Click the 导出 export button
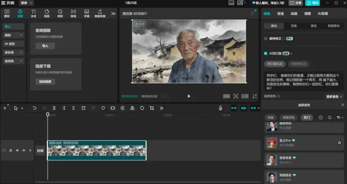Screen dimensions: 347x184 (x=313, y=3)
